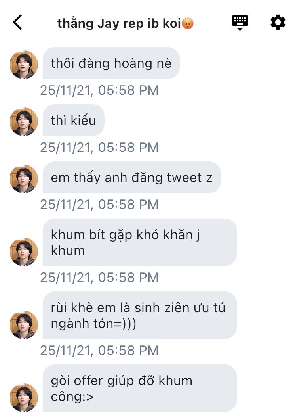Tap the "khum bít gặp khó khăn j khum" bubble
Image resolution: width=297 pixels, height=418 pixels.
pos(139,242)
